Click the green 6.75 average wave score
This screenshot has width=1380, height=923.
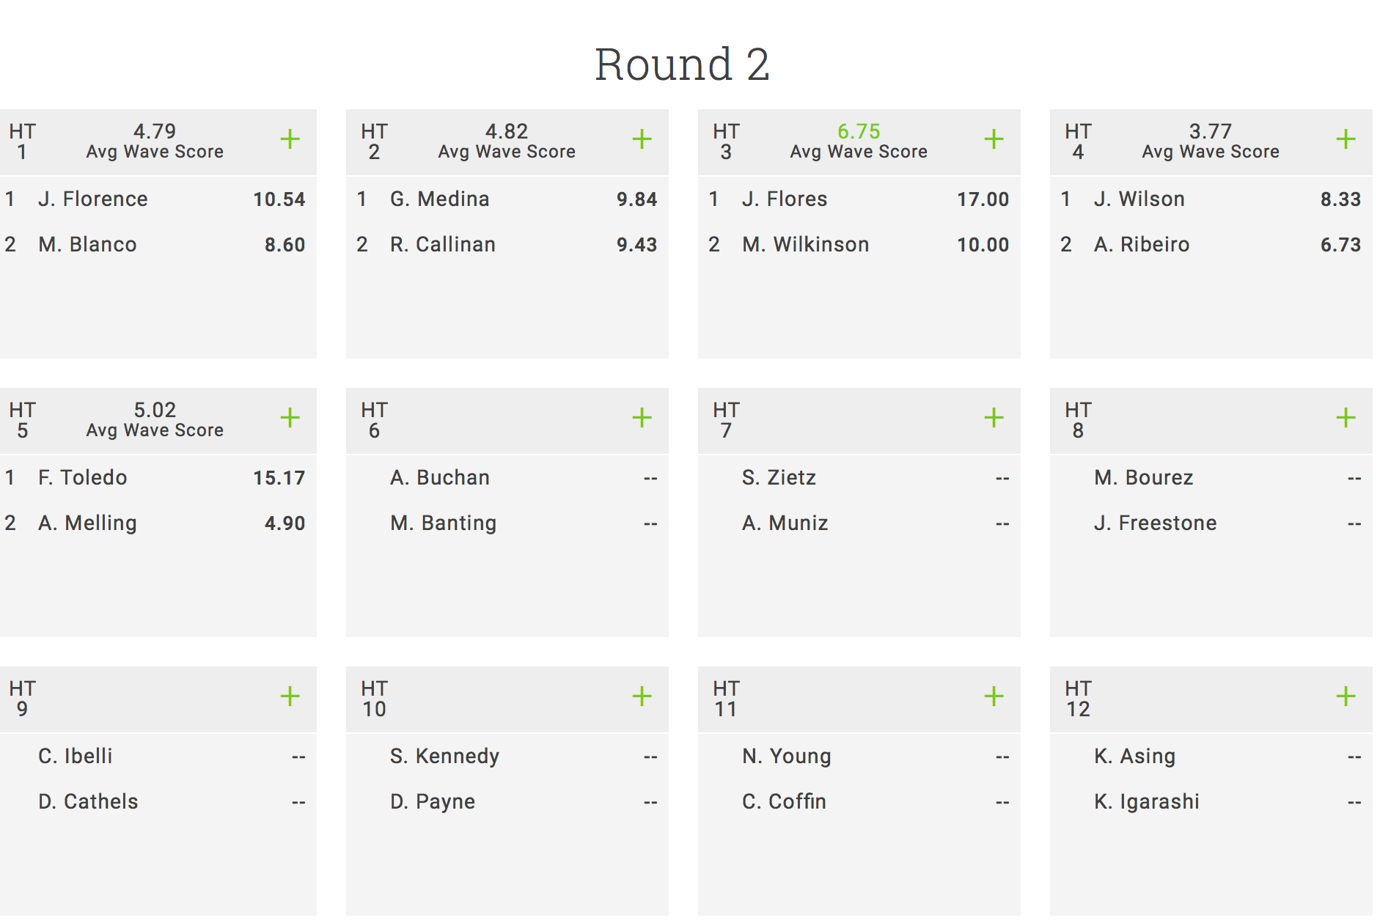(x=859, y=131)
